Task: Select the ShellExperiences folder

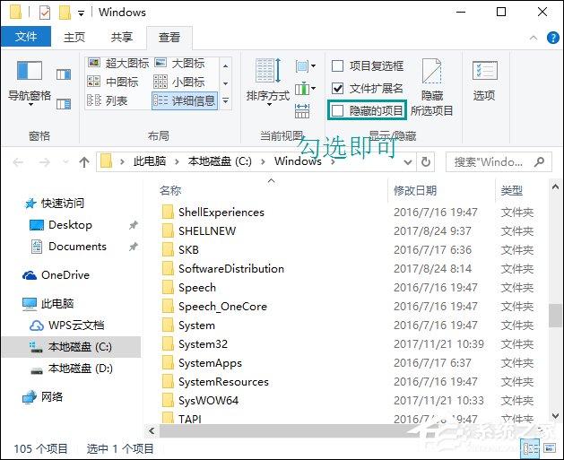Action: [x=213, y=213]
